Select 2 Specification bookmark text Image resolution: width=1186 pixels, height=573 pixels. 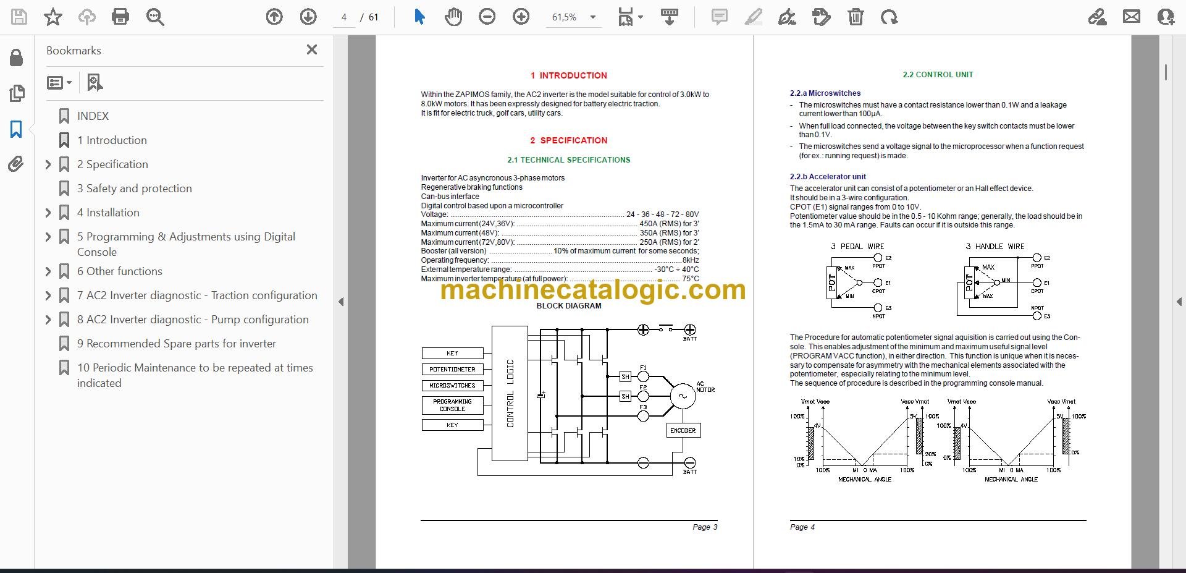(x=112, y=164)
